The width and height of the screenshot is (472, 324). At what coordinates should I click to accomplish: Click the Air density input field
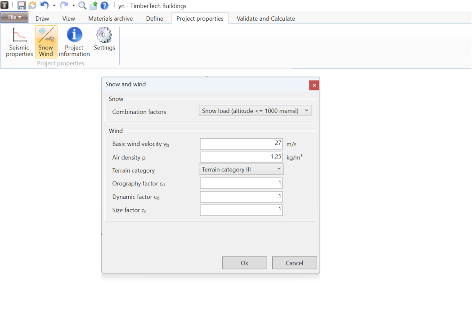(x=241, y=157)
